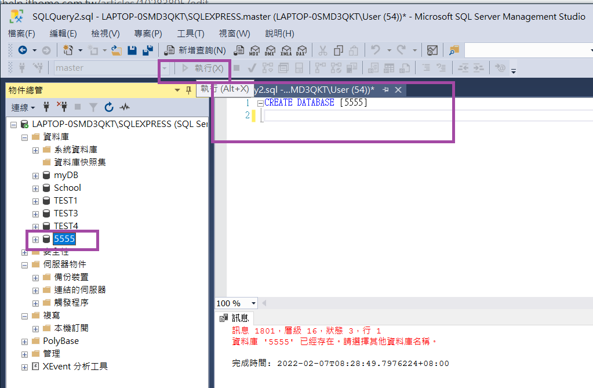The width and height of the screenshot is (593, 388).
Task: Click the Parse checkmark icon
Action: (x=252, y=68)
